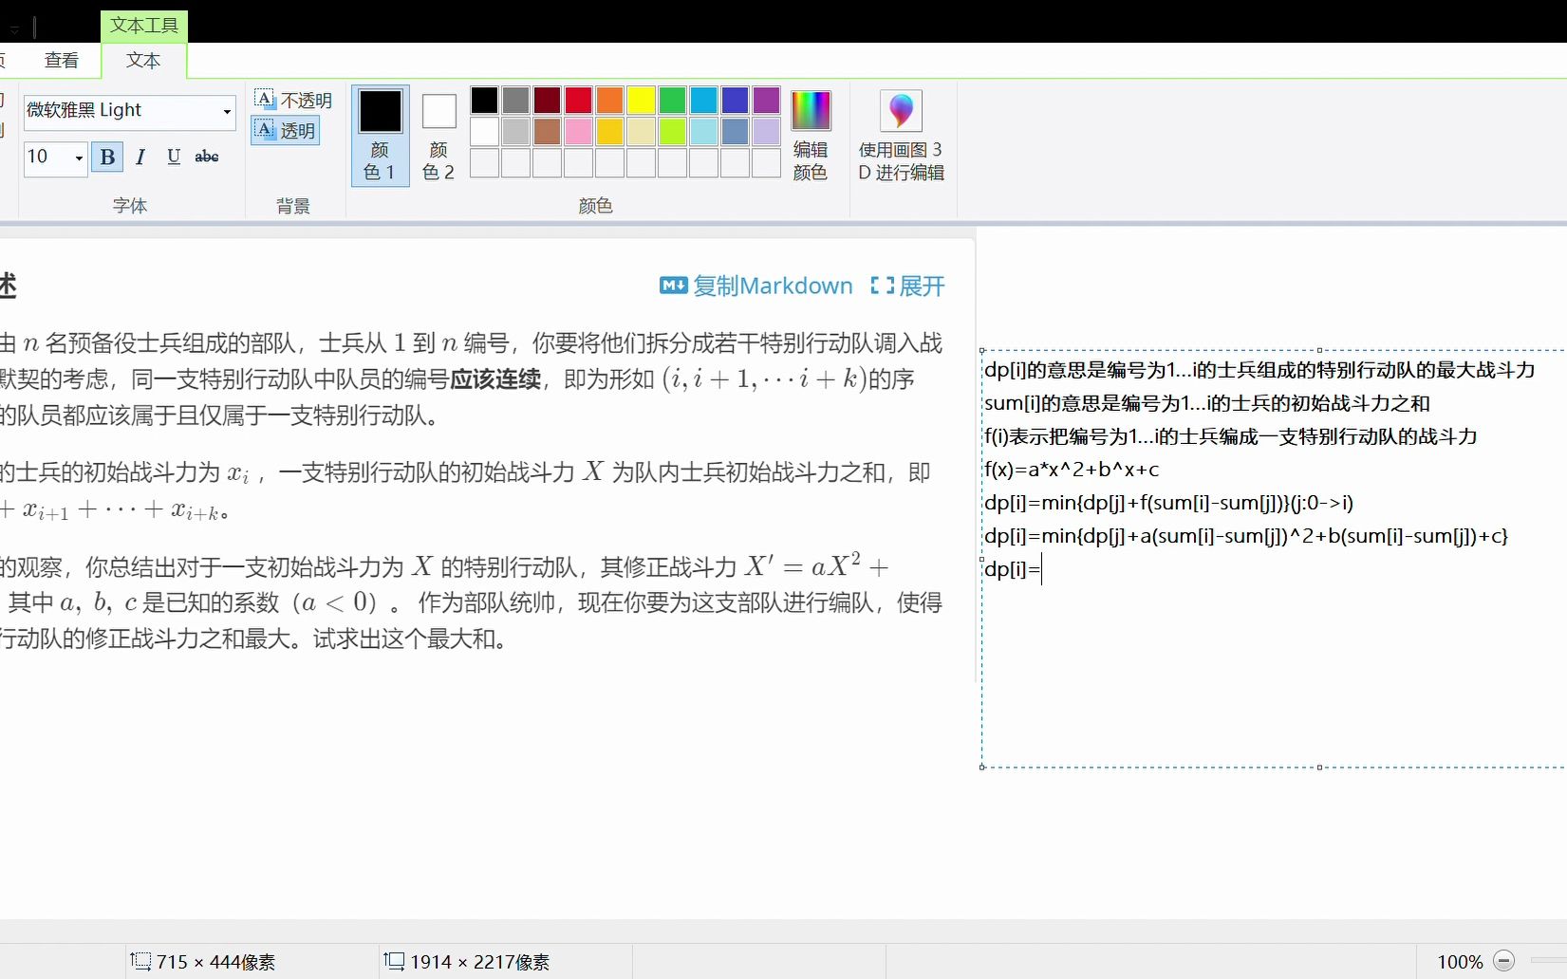The image size is (1567, 979).
Task: Open the quick access toolbar dropdown arrow
Action: coord(14,28)
